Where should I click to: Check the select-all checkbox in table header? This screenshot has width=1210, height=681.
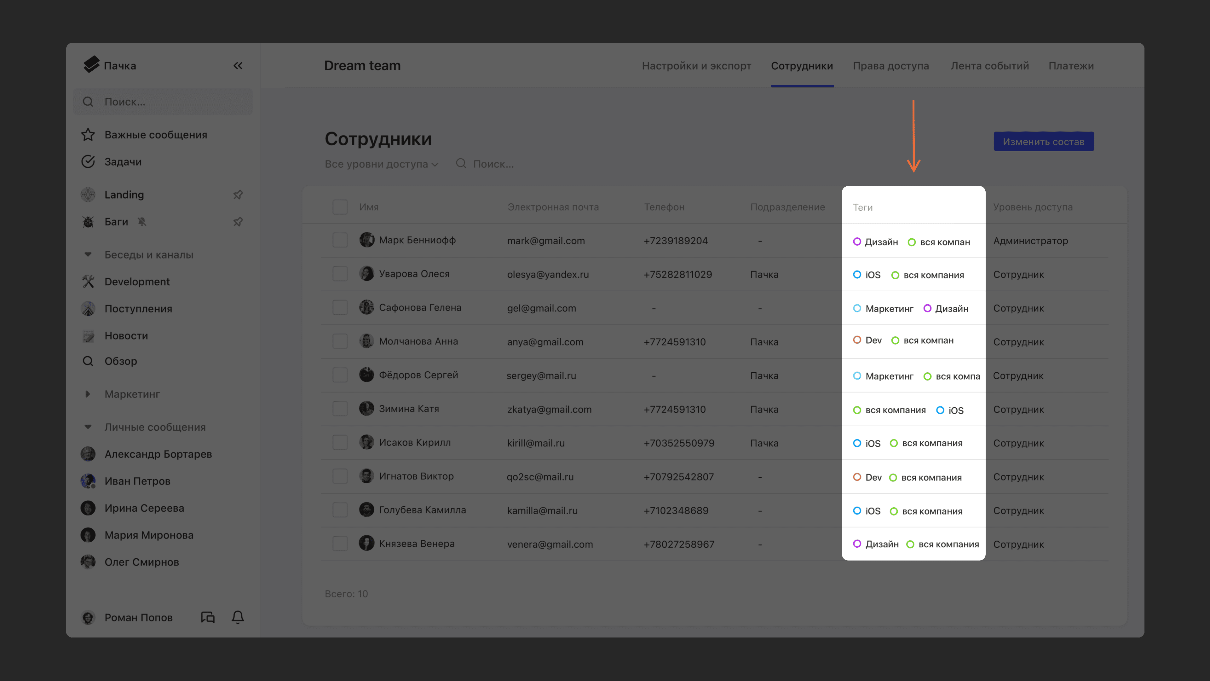click(340, 207)
